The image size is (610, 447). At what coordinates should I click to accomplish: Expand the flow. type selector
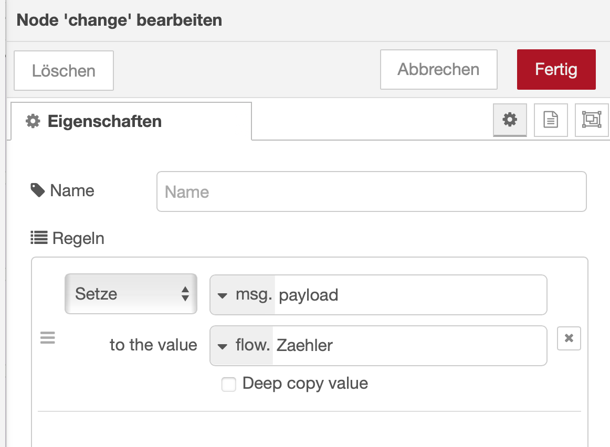241,345
